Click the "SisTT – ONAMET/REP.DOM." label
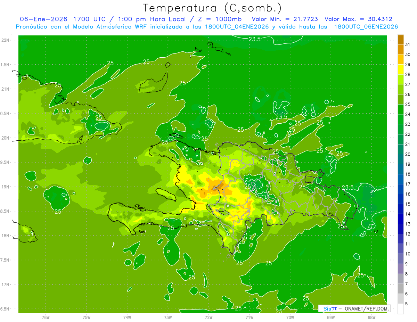Image resolution: width=417 pixels, height=322 pixels. 356,308
